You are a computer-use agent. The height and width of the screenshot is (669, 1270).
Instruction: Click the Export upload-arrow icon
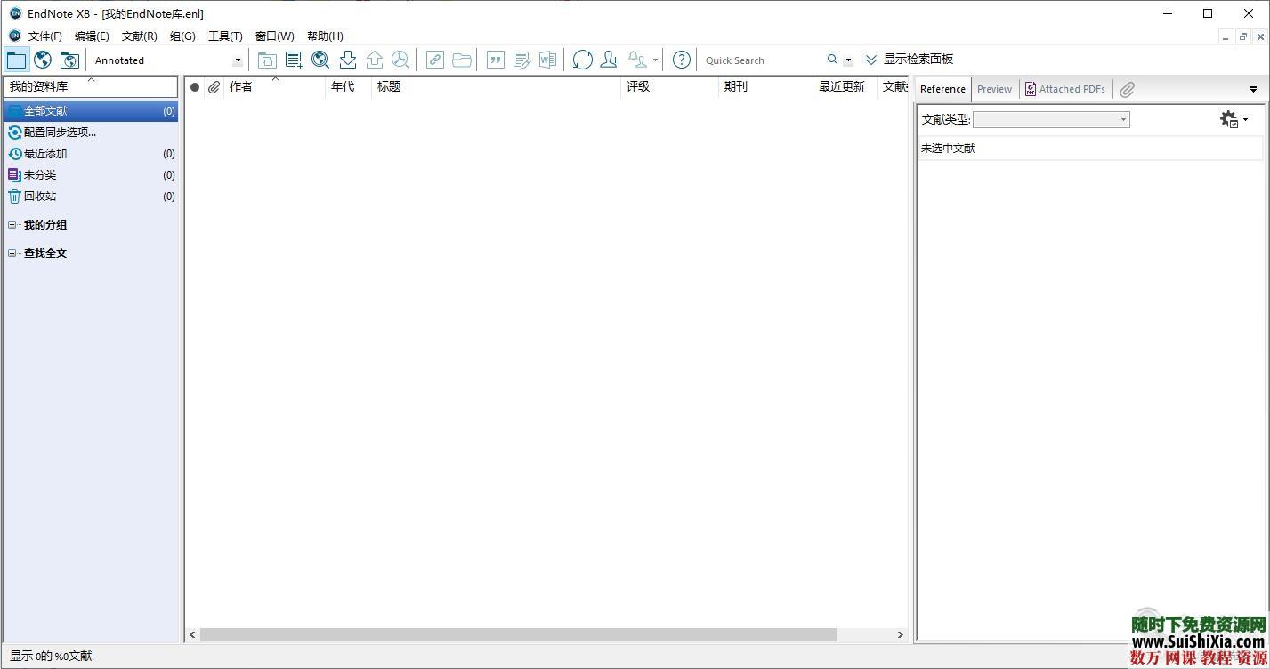click(x=374, y=60)
